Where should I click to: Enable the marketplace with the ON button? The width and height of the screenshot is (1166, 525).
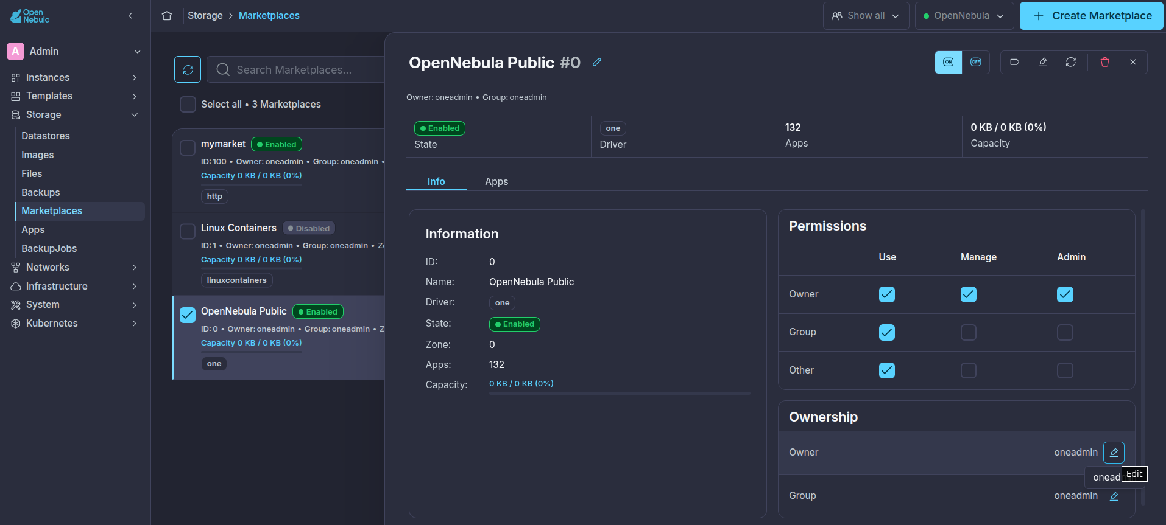[949, 62]
